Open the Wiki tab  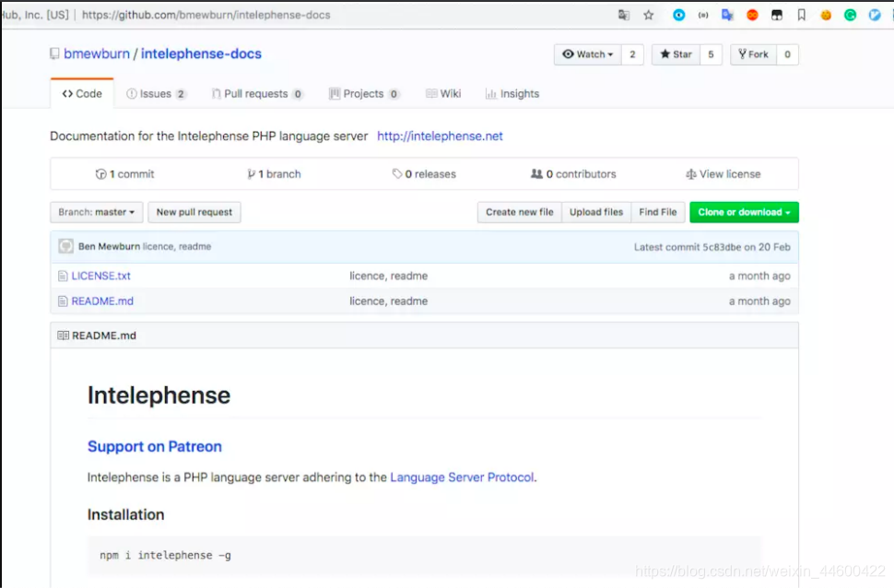click(x=443, y=93)
